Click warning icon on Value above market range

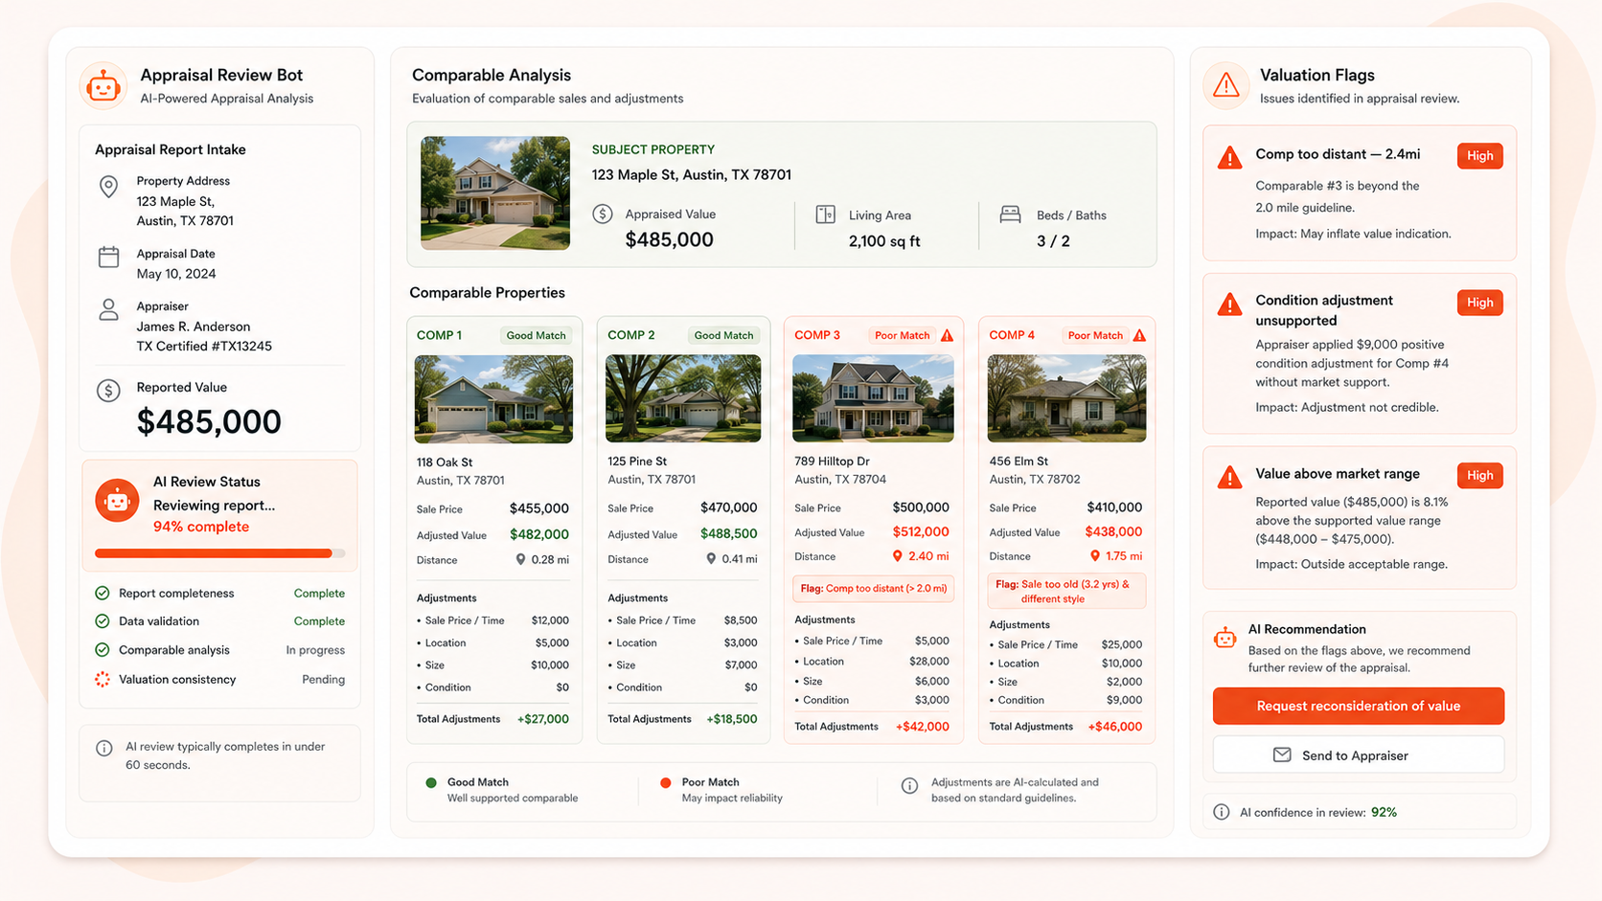coord(1229,477)
